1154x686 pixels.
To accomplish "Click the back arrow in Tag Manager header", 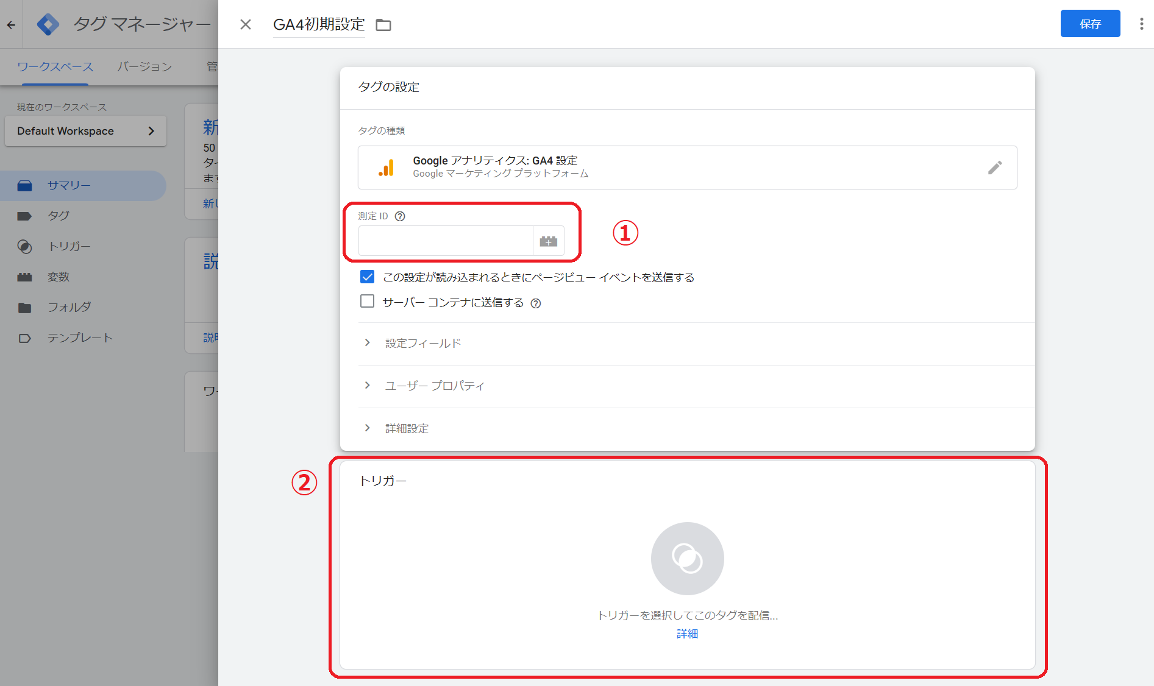I will point(11,24).
